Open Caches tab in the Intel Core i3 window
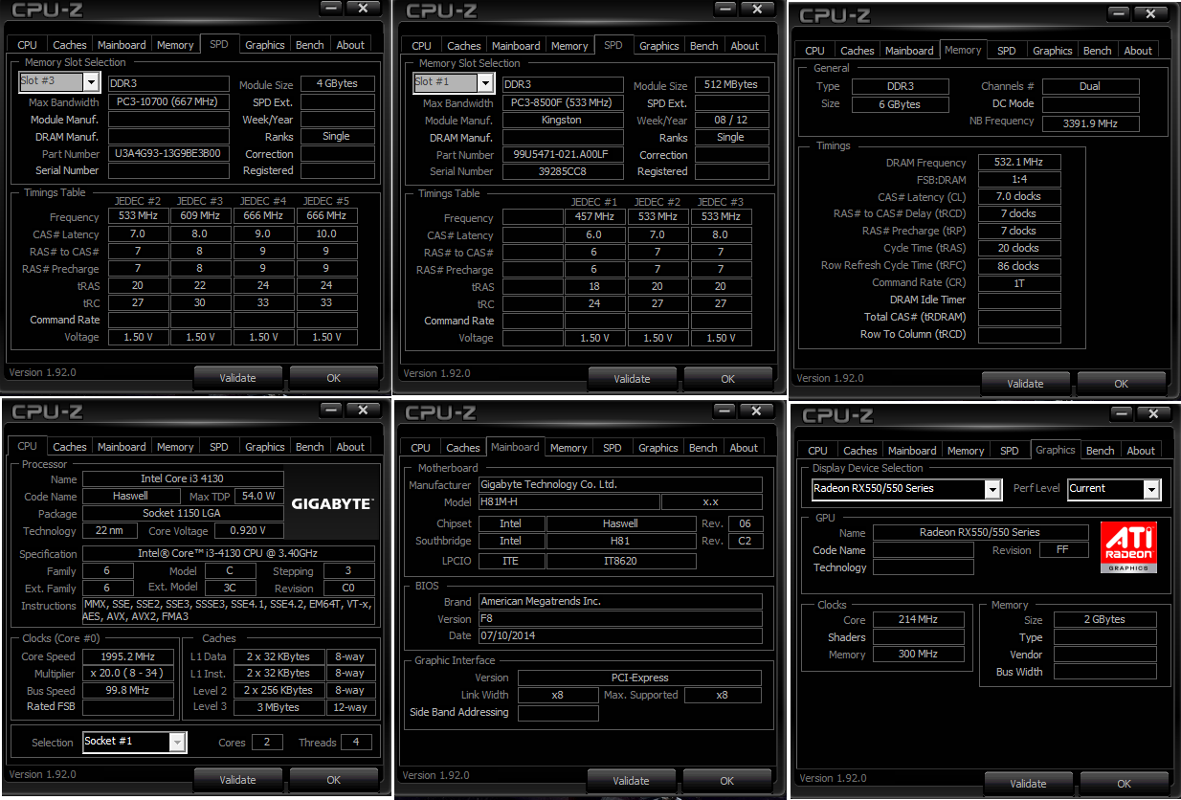 (x=70, y=447)
